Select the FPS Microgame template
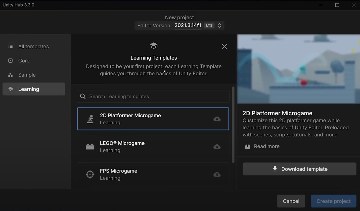The width and height of the screenshot is (360, 211). (x=153, y=174)
